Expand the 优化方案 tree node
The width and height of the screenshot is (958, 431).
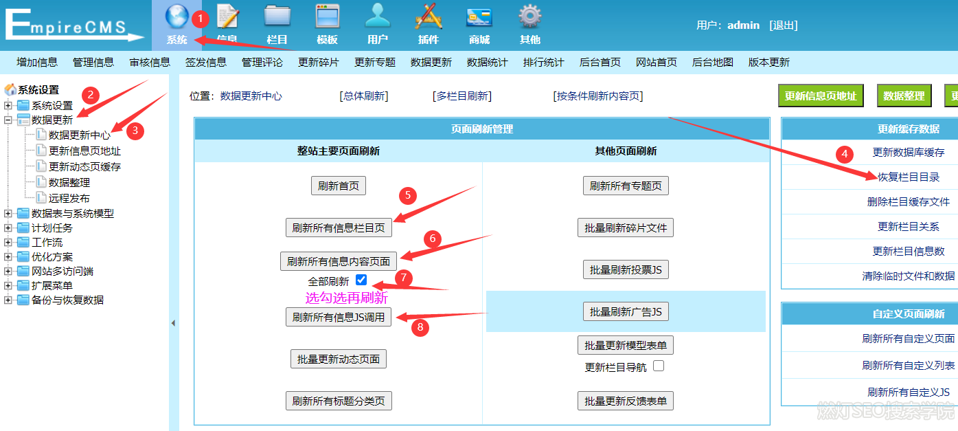[8, 256]
